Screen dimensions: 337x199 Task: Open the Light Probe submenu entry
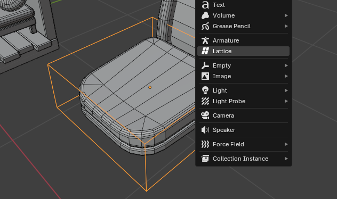click(243, 101)
